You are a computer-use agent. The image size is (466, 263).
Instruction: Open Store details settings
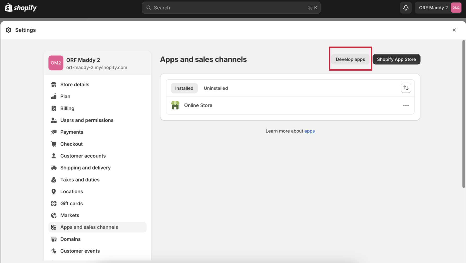[97, 85]
